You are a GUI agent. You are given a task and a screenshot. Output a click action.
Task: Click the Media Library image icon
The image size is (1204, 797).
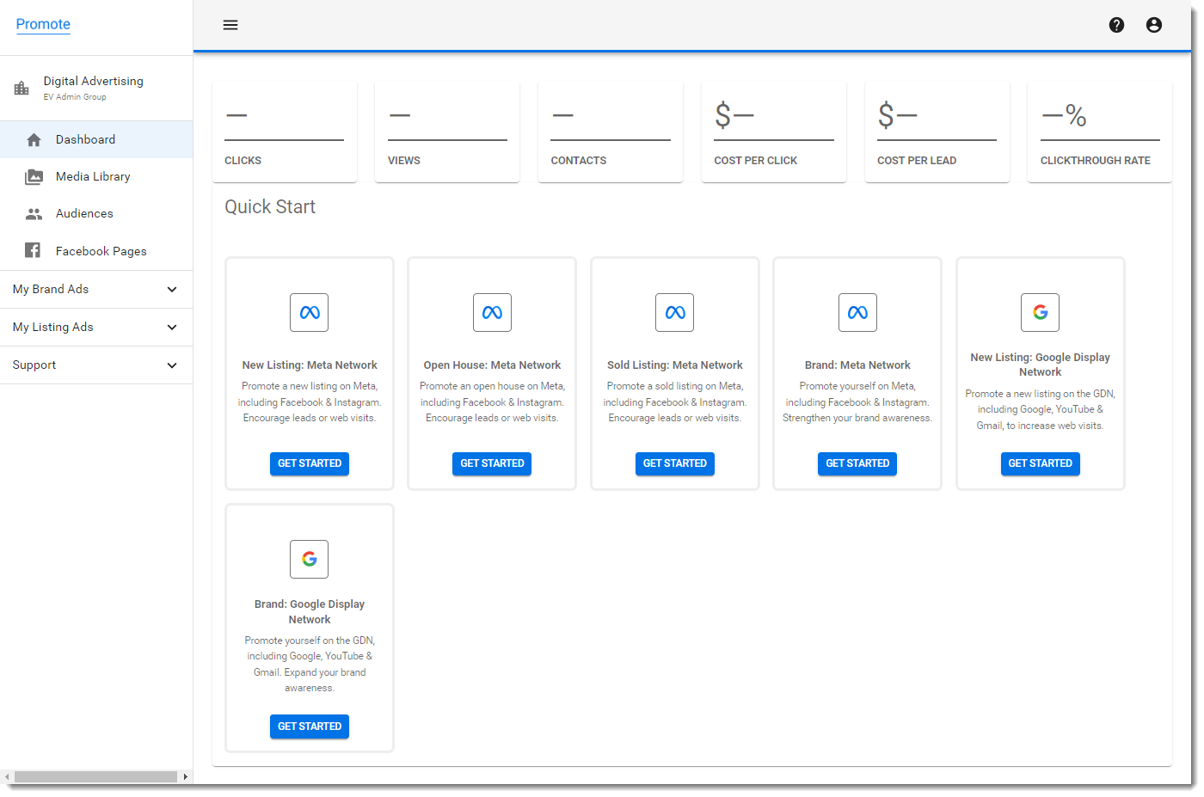34,176
